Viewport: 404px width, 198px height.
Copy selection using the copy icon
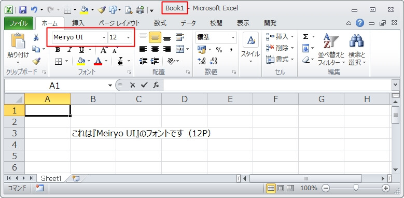pos(36,49)
